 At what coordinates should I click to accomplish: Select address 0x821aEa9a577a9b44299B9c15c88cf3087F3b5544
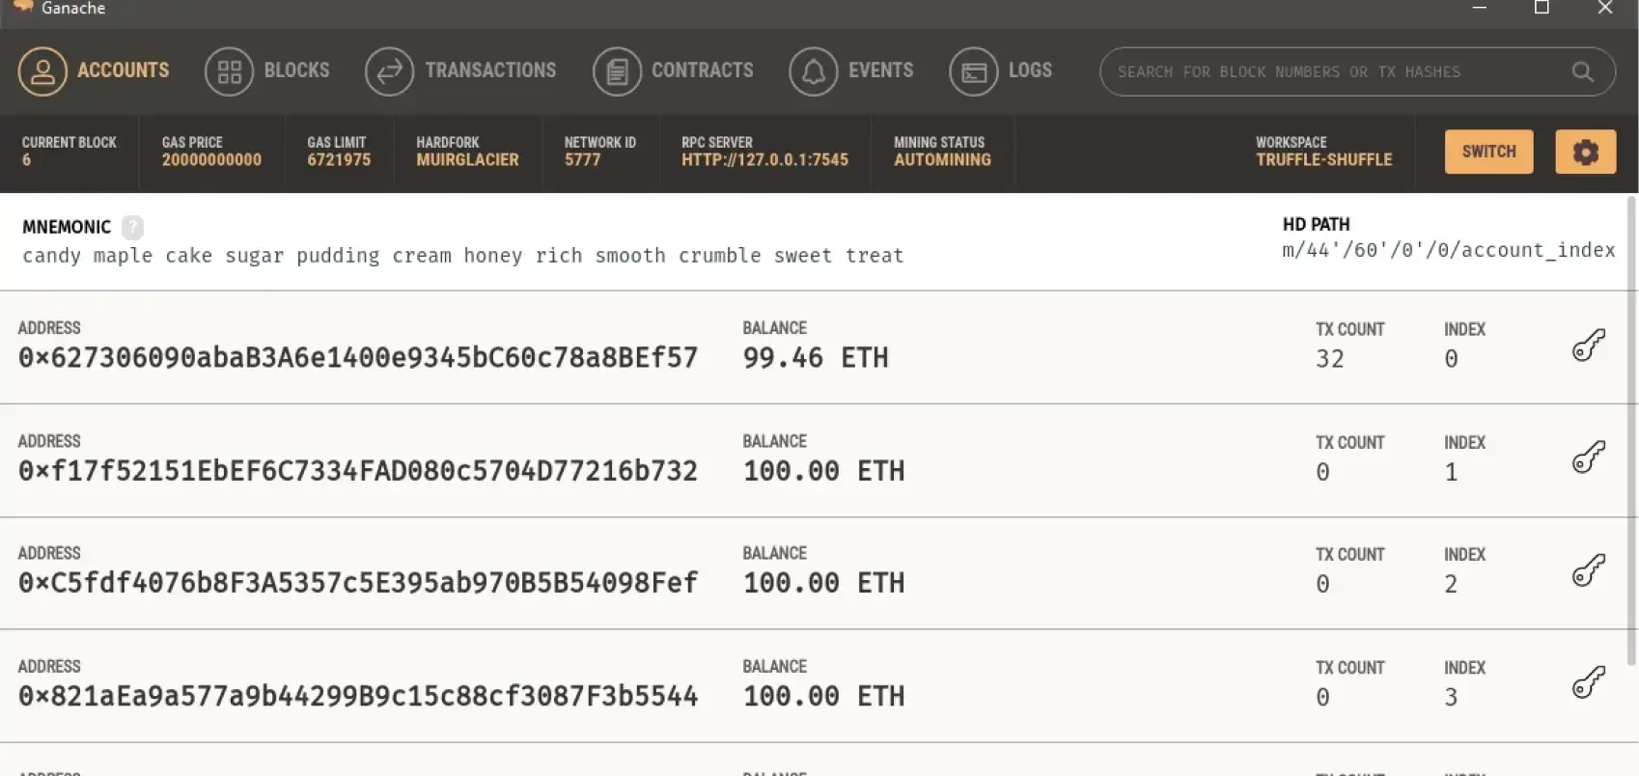pos(358,696)
